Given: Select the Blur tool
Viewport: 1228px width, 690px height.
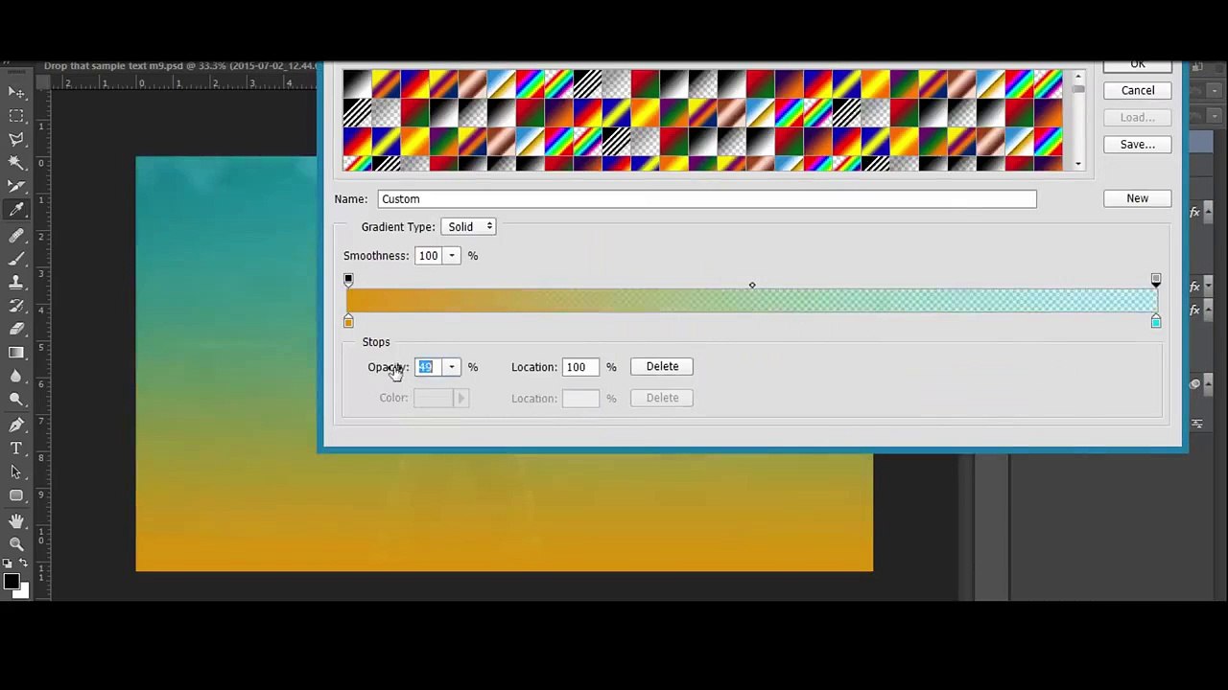Looking at the screenshot, I should pos(16,377).
